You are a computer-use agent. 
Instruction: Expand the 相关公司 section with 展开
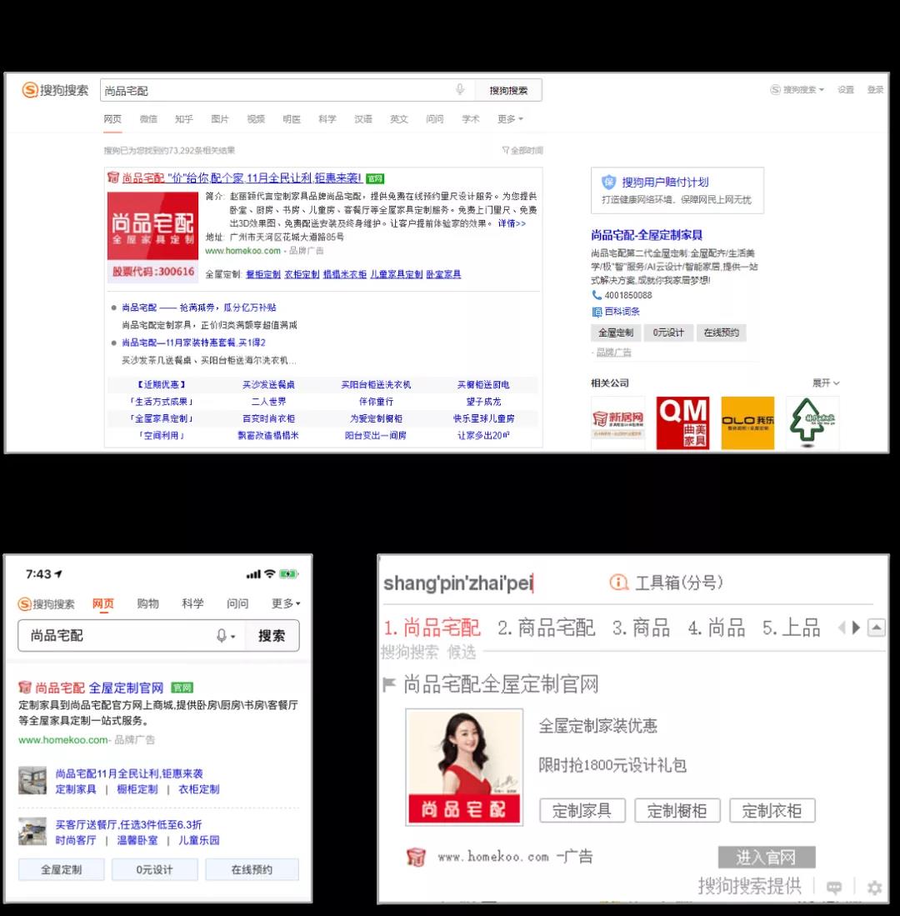click(826, 383)
